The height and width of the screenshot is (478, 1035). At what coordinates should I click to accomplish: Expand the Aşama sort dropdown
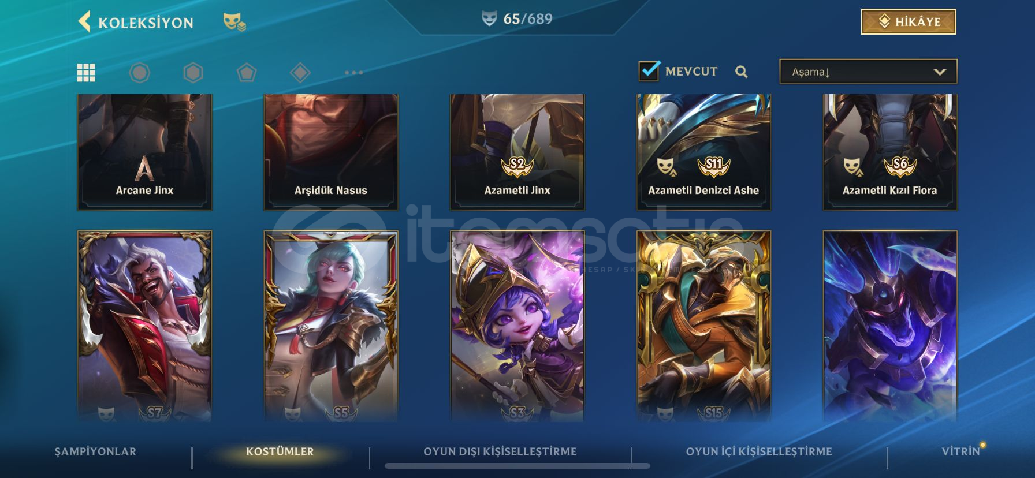868,72
